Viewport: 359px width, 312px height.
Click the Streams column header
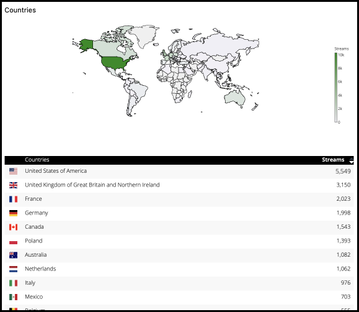[333, 160]
